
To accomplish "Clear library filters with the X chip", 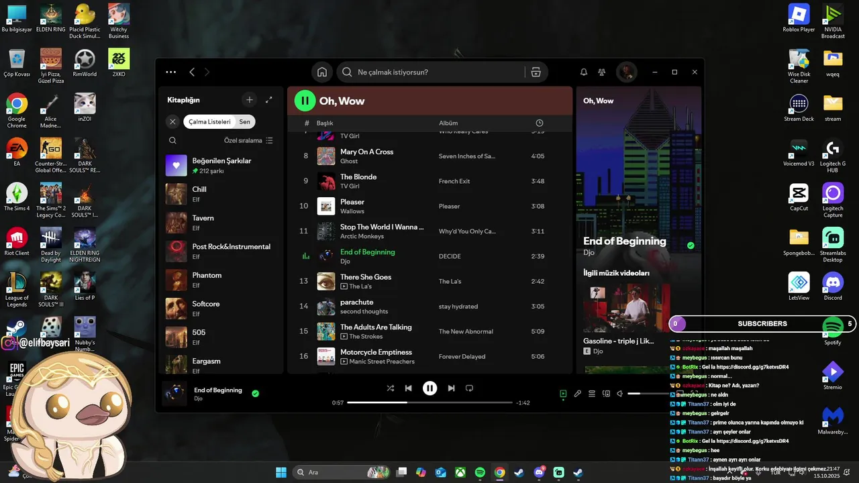I will (x=172, y=121).
